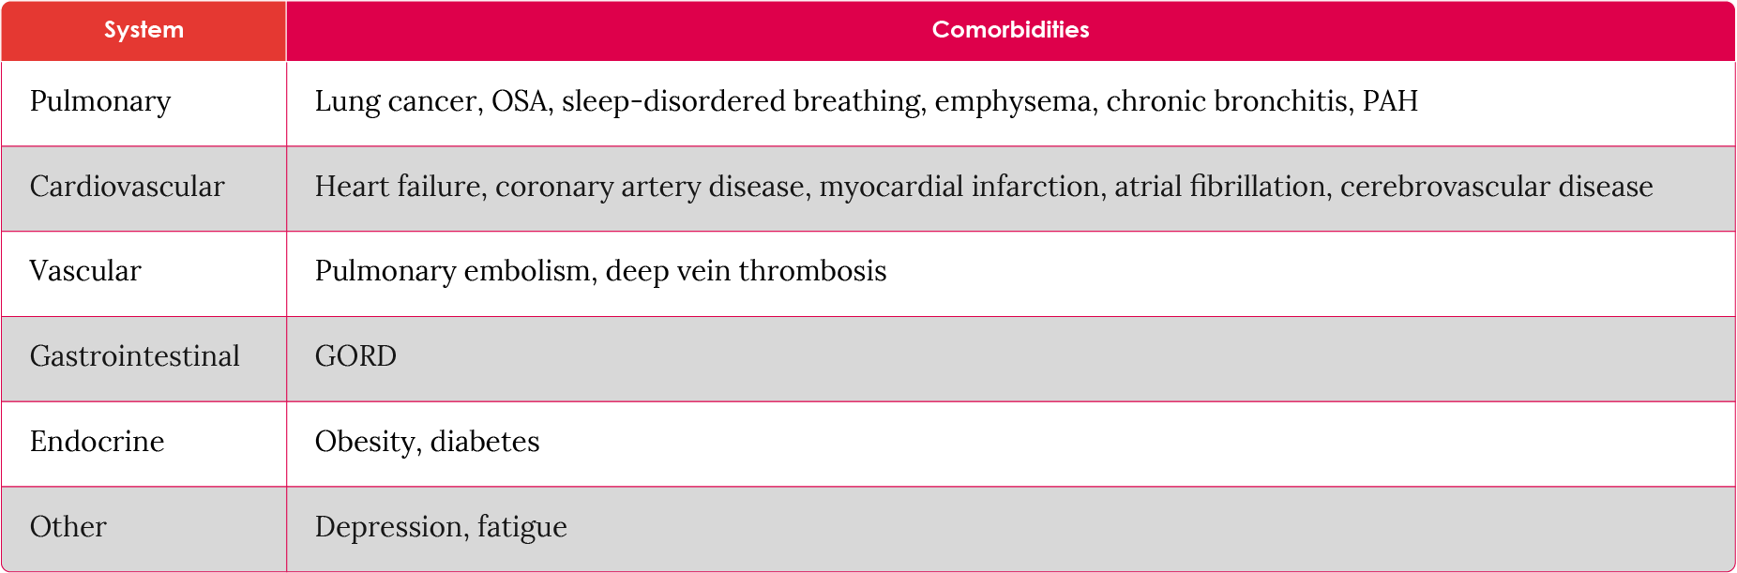This screenshot has width=1737, height=573.
Task: Click 'sleep-disordered breathing' text
Action: coord(741,101)
